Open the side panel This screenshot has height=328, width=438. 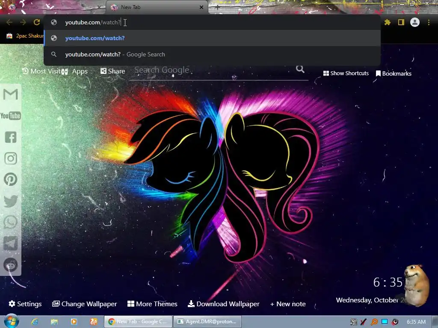tap(401, 22)
